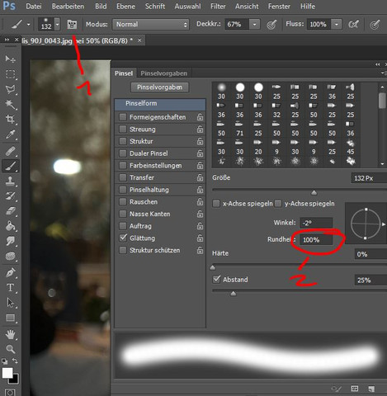Click the Winkel angle input field
The image size is (387, 396).
coord(316,223)
